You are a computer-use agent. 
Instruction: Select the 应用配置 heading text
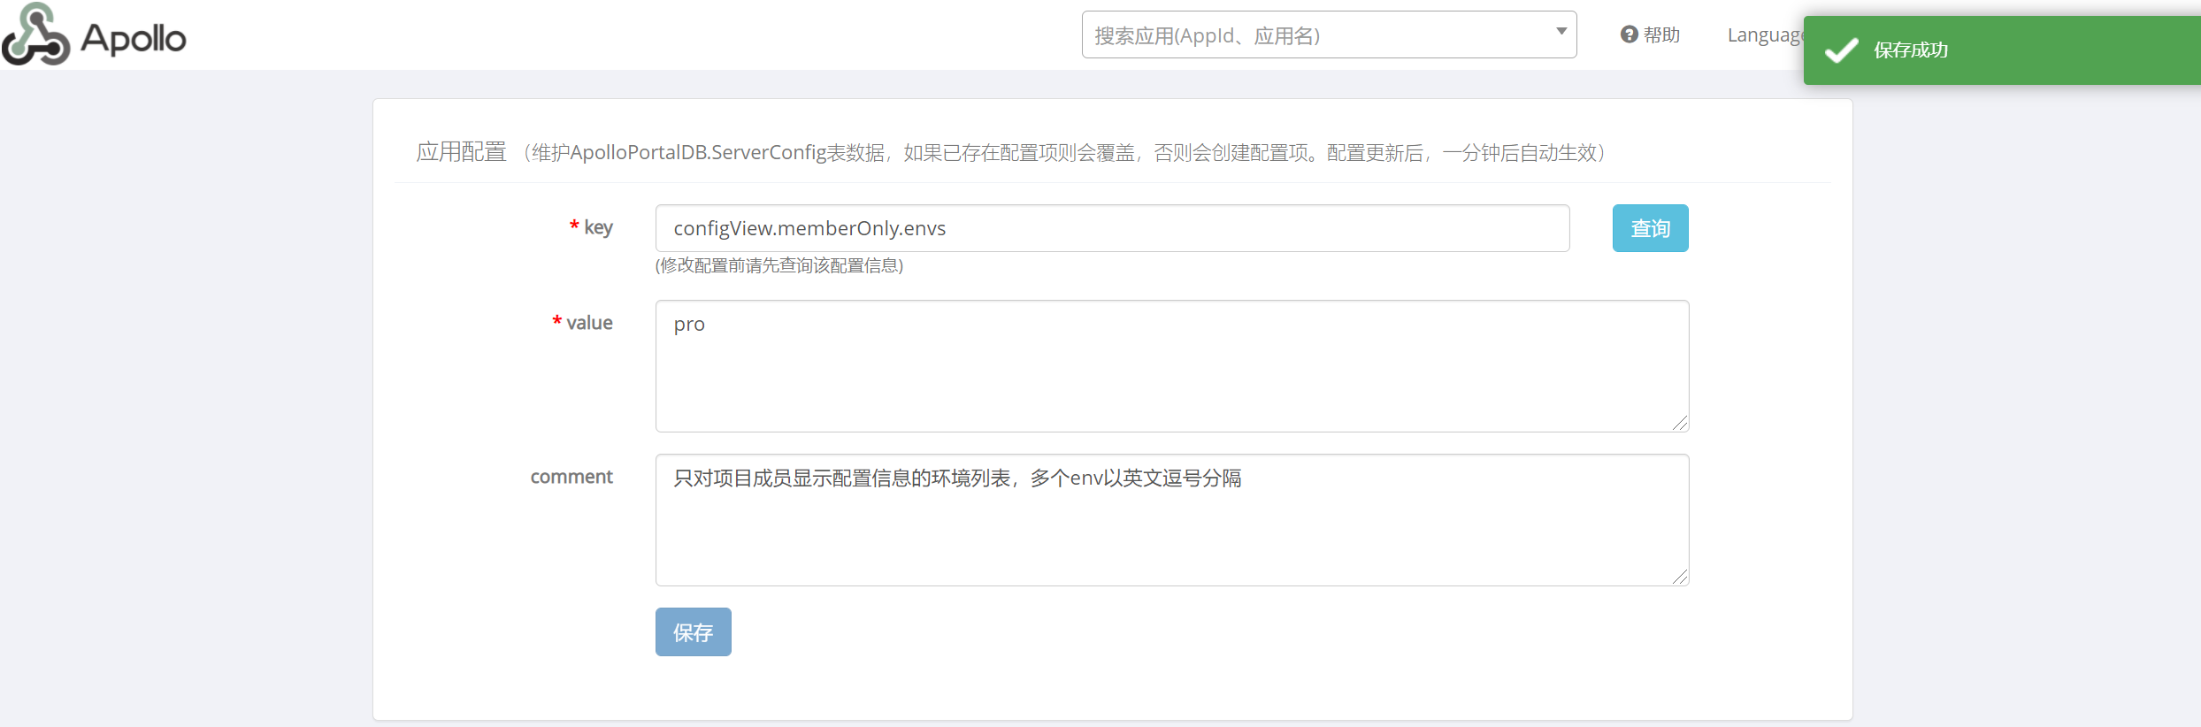(x=461, y=152)
